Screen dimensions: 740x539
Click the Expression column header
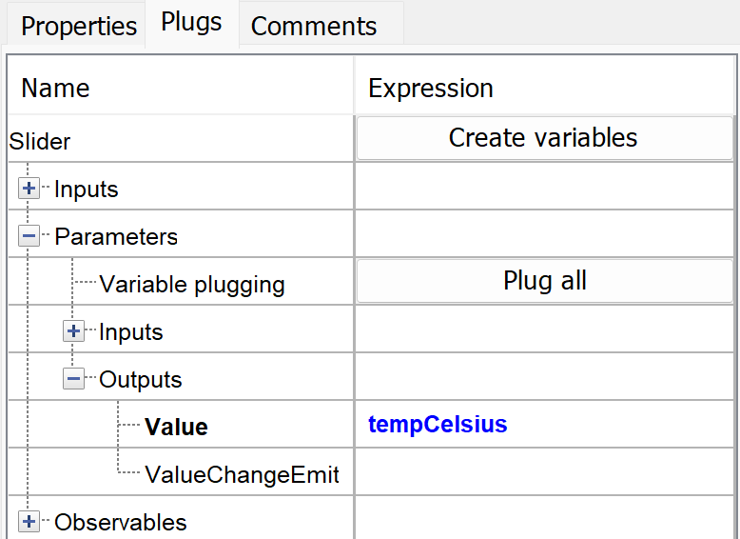[x=430, y=89]
